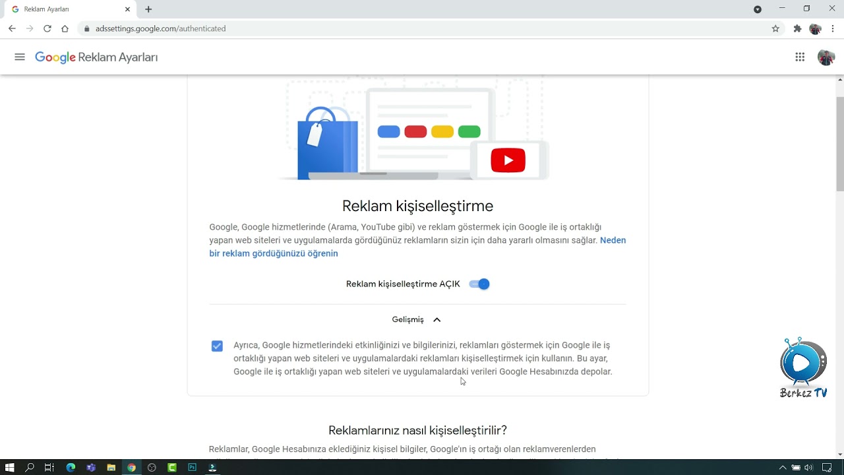Open the tab search dropdown arrow
Viewport: 844px width, 475px height.
click(758, 9)
